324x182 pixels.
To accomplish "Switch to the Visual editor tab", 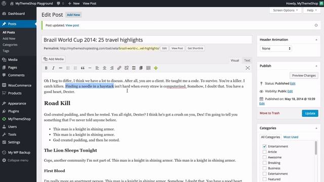I will [235, 60].
